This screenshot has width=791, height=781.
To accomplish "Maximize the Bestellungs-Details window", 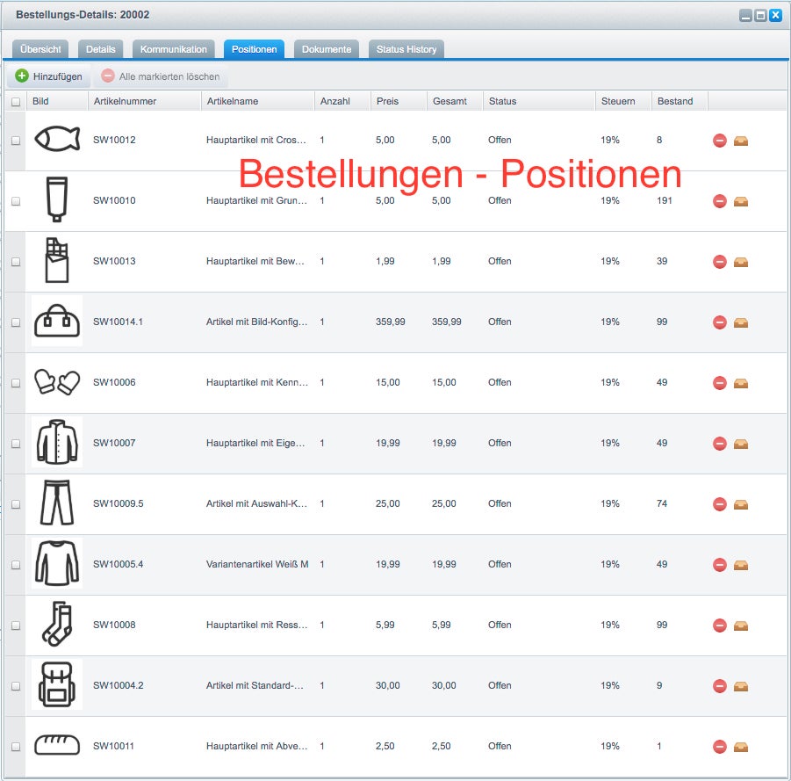I will (x=760, y=15).
